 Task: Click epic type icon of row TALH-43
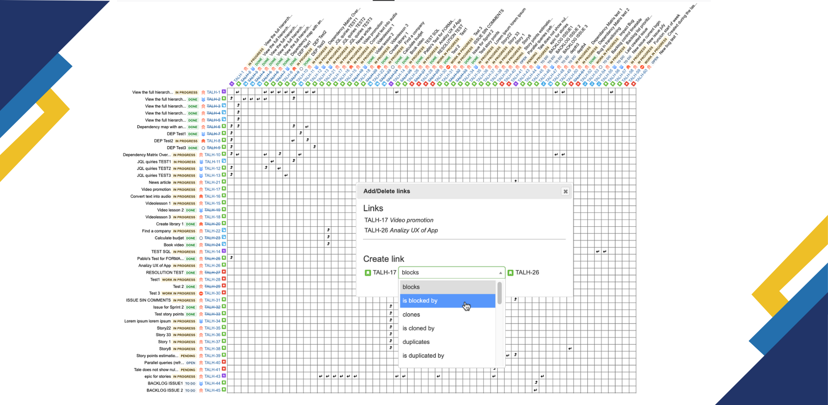coord(224,376)
